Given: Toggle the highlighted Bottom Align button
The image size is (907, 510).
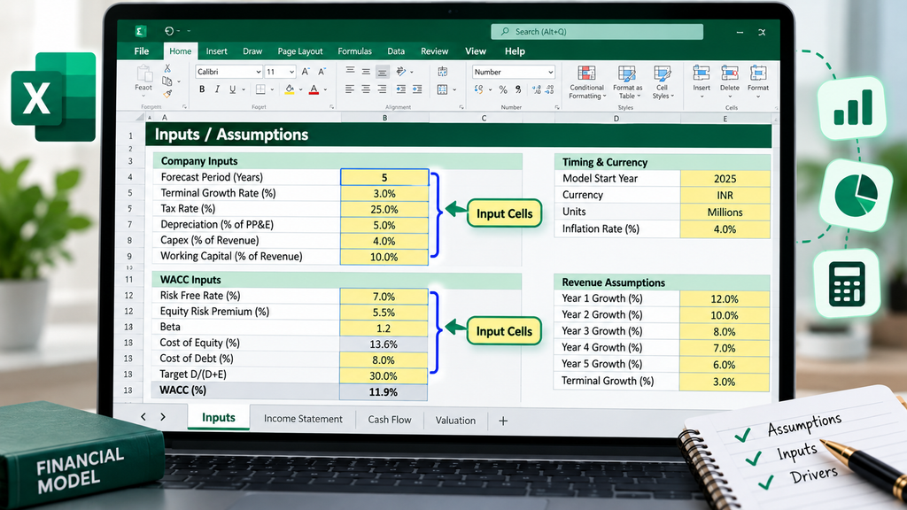Looking at the screenshot, I should [x=383, y=72].
